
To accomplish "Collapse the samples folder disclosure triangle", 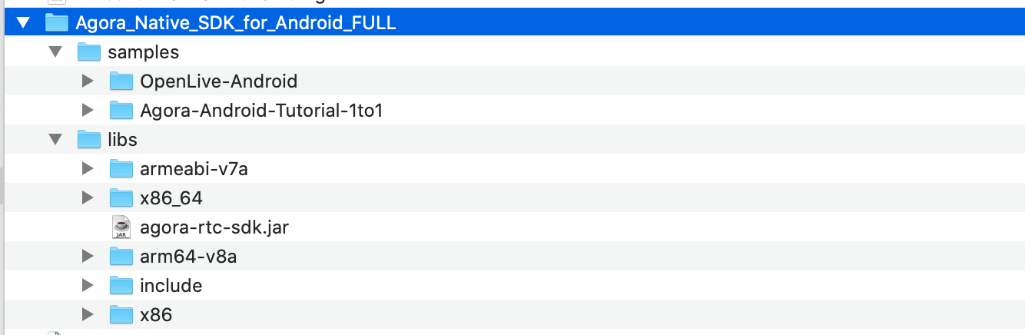I will pos(55,52).
